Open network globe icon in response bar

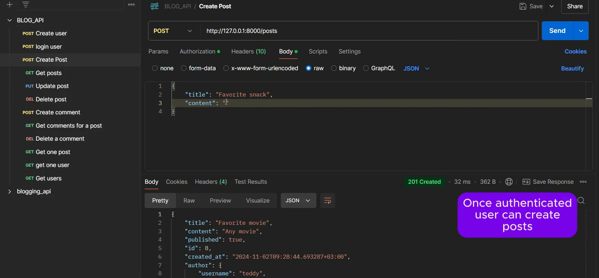pyautogui.click(x=509, y=182)
